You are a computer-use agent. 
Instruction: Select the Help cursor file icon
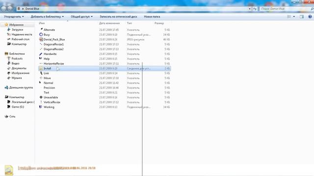coord(41,59)
